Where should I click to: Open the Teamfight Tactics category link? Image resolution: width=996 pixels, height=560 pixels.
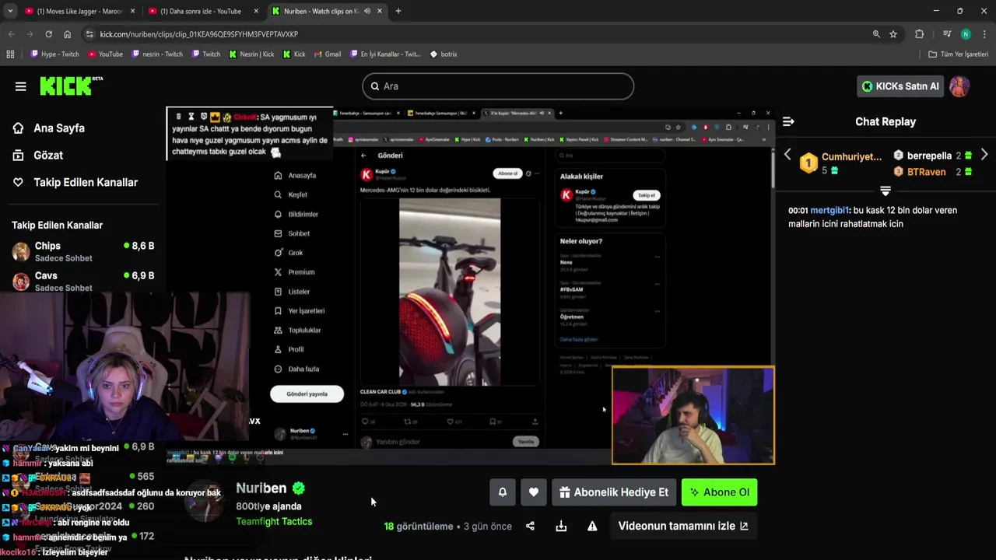[x=274, y=522]
